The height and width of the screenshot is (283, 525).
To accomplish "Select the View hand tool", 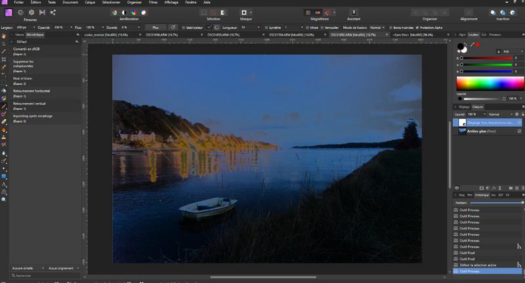I will 4,36.
